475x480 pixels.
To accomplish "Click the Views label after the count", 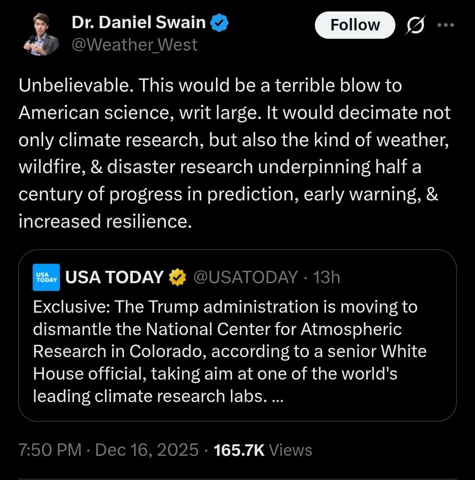I will tap(290, 450).
